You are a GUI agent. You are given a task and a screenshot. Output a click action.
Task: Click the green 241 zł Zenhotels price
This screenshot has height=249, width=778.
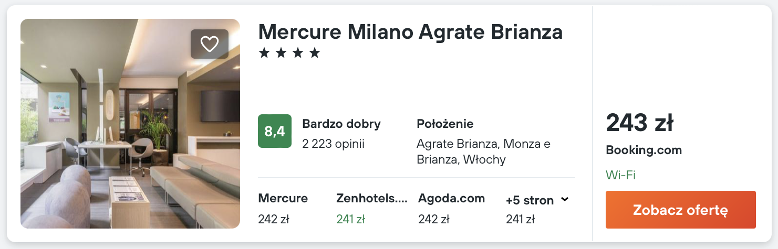(x=350, y=219)
